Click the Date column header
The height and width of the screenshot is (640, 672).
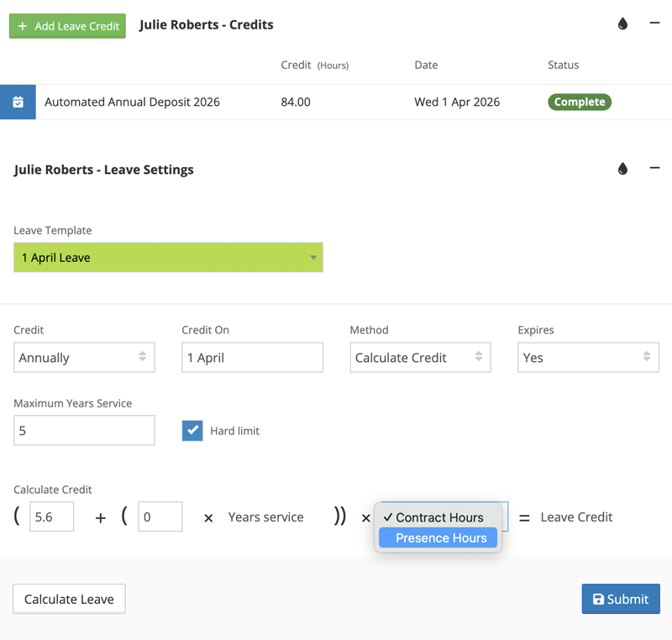426,66
